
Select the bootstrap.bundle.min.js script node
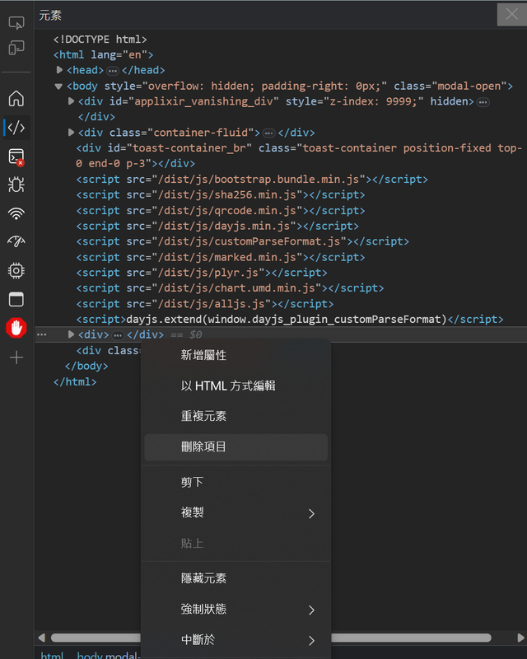252,180
